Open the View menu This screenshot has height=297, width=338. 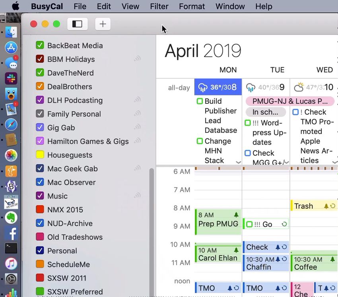(x=130, y=6)
